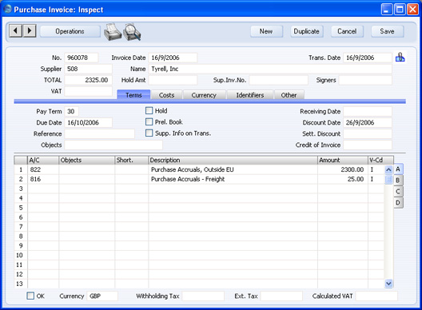Open the Operations menu
422x310 pixels.
[x=70, y=31]
